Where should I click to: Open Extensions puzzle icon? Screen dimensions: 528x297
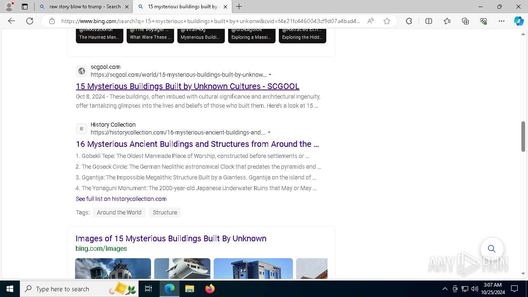(x=409, y=21)
